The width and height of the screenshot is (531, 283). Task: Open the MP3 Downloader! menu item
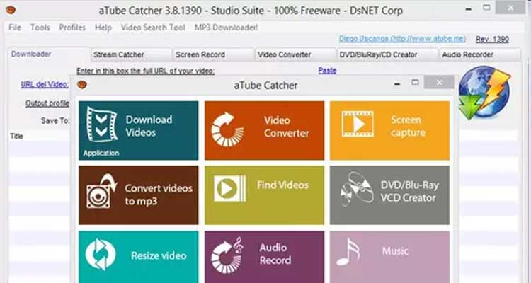coord(226,28)
